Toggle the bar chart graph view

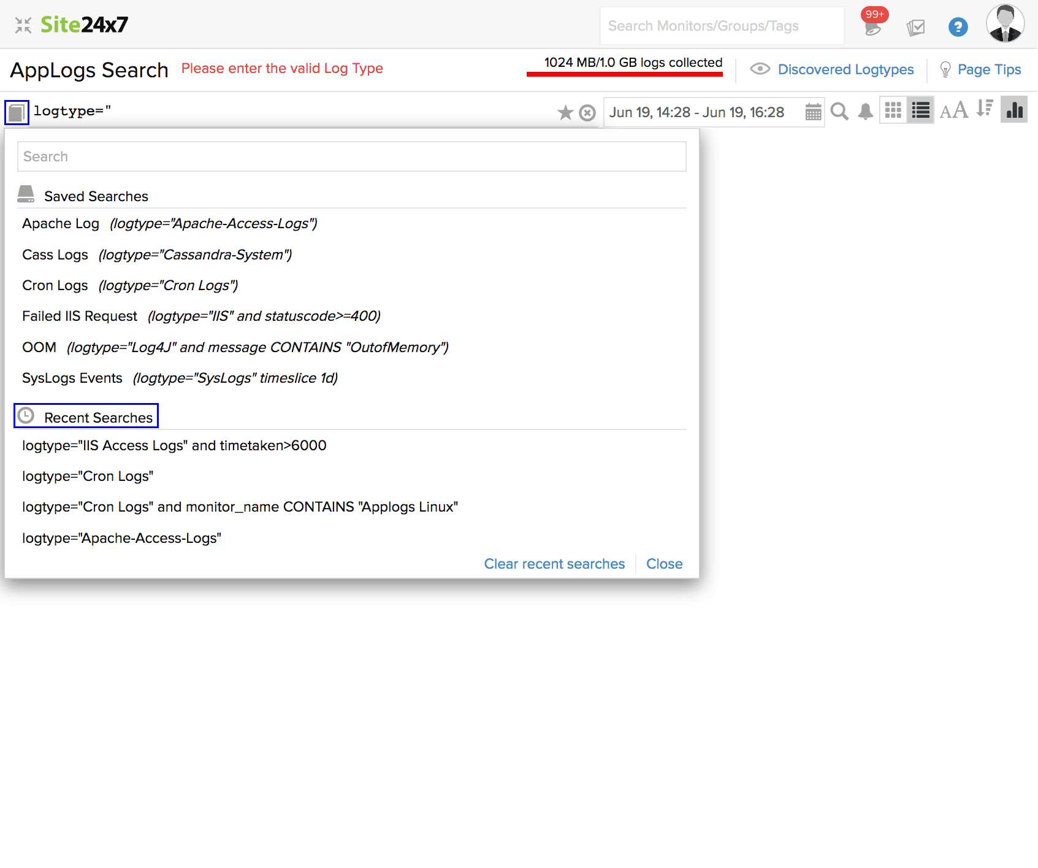1014,110
